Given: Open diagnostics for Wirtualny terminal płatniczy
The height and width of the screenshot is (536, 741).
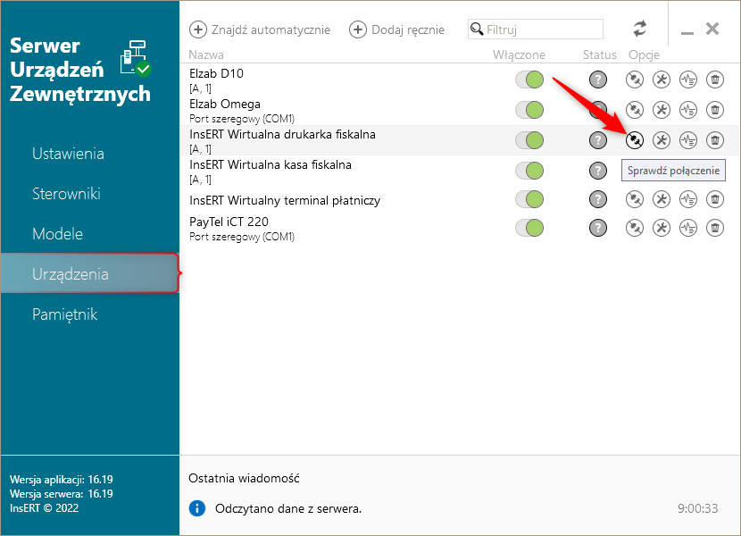Looking at the screenshot, I should [x=688, y=199].
